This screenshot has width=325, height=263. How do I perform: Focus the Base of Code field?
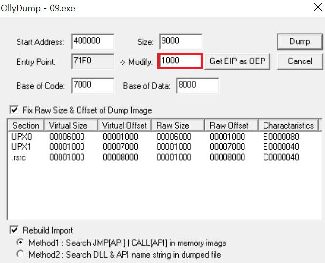[x=93, y=85]
